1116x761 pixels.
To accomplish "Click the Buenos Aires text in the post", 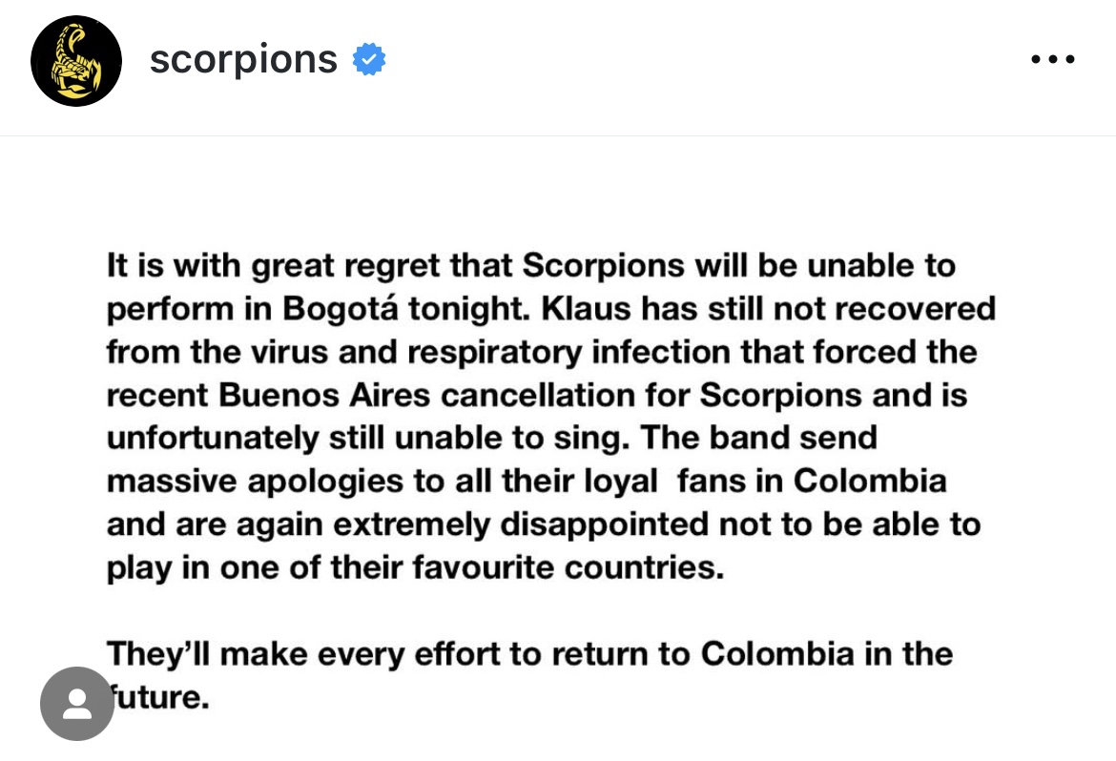I will pos(324,395).
